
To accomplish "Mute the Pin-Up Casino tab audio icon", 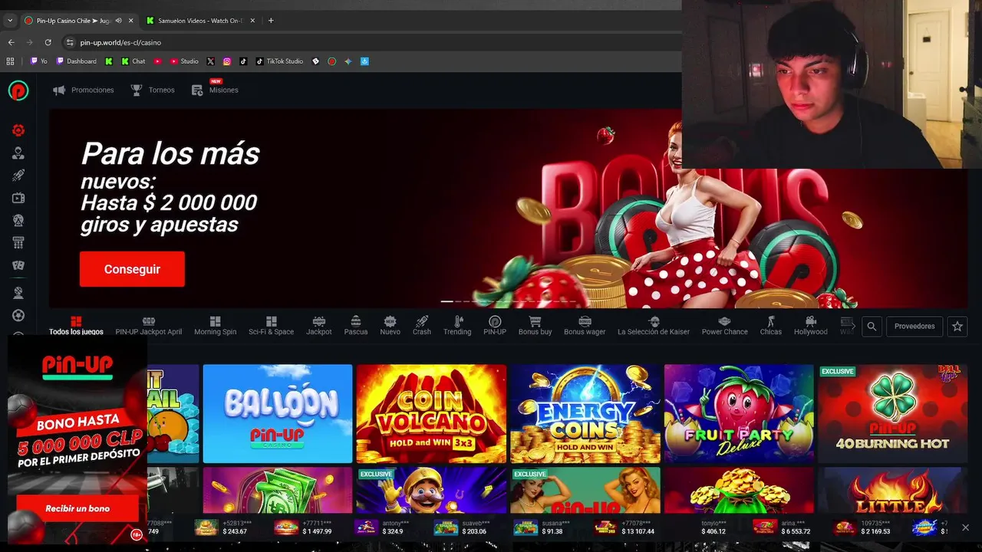I will point(118,21).
